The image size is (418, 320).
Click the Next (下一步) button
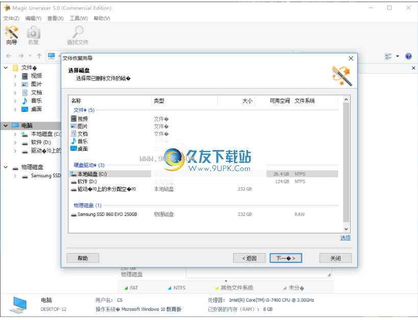286,258
